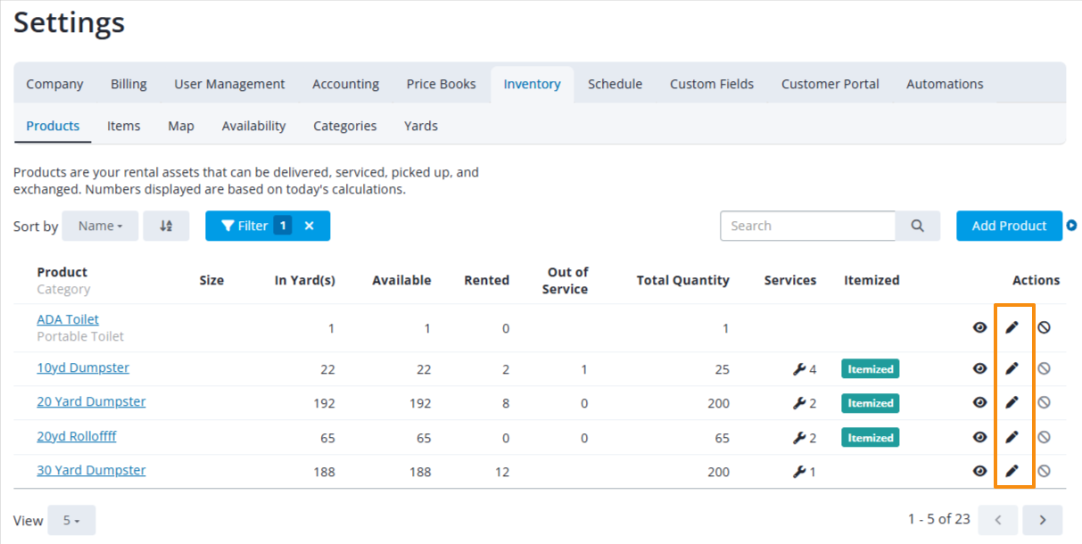This screenshot has height=544, width=1082.
Task: Open the ADA Toilet product link
Action: (x=68, y=319)
